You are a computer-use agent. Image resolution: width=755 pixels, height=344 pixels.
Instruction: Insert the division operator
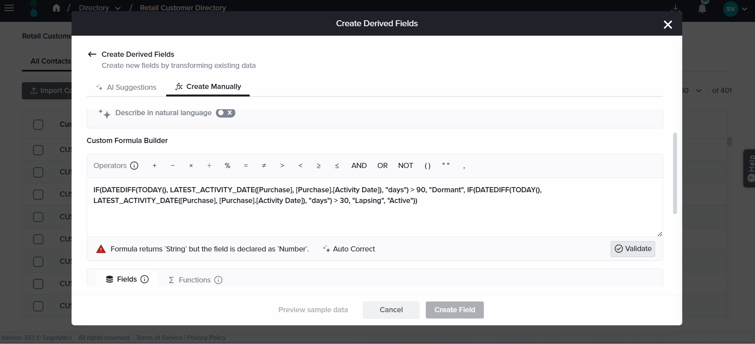point(210,166)
